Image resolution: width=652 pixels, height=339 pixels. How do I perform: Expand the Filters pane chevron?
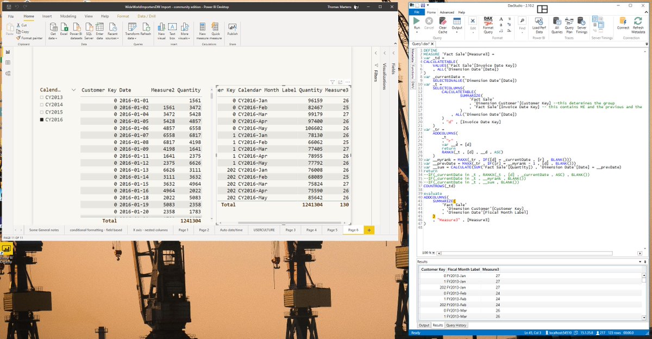click(375, 53)
